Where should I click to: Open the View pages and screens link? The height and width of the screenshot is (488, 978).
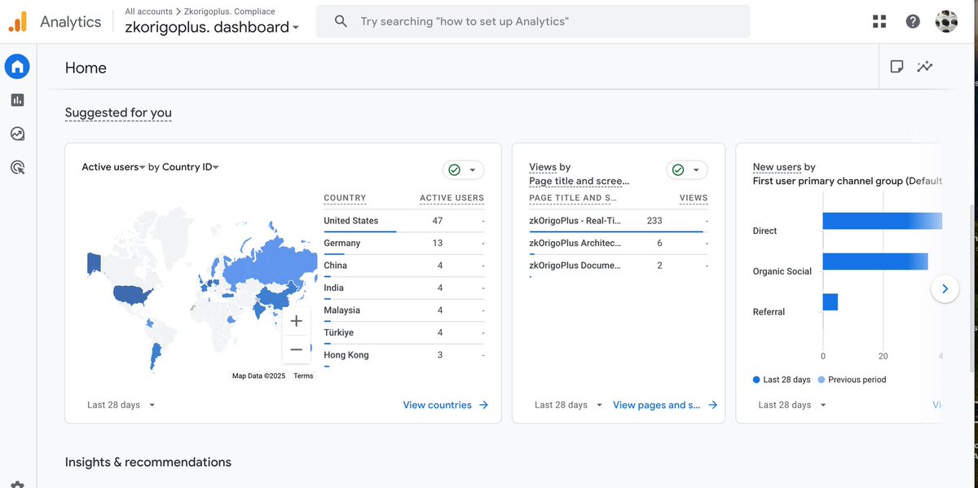tap(656, 405)
